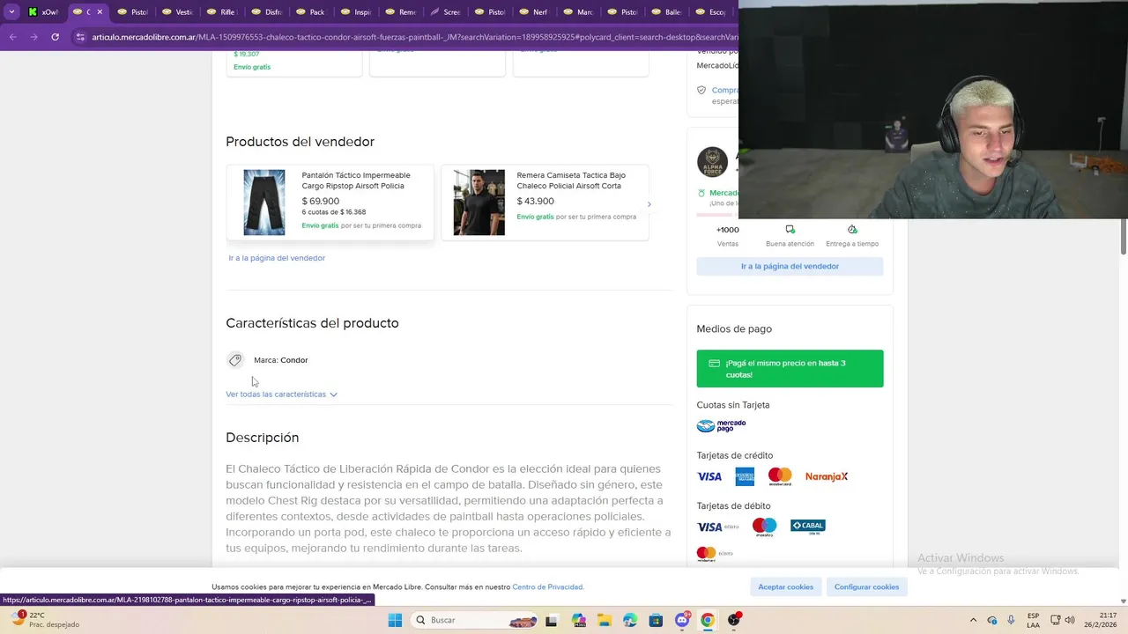
Task: Open the weather widget showing 22°C
Action: (46, 620)
